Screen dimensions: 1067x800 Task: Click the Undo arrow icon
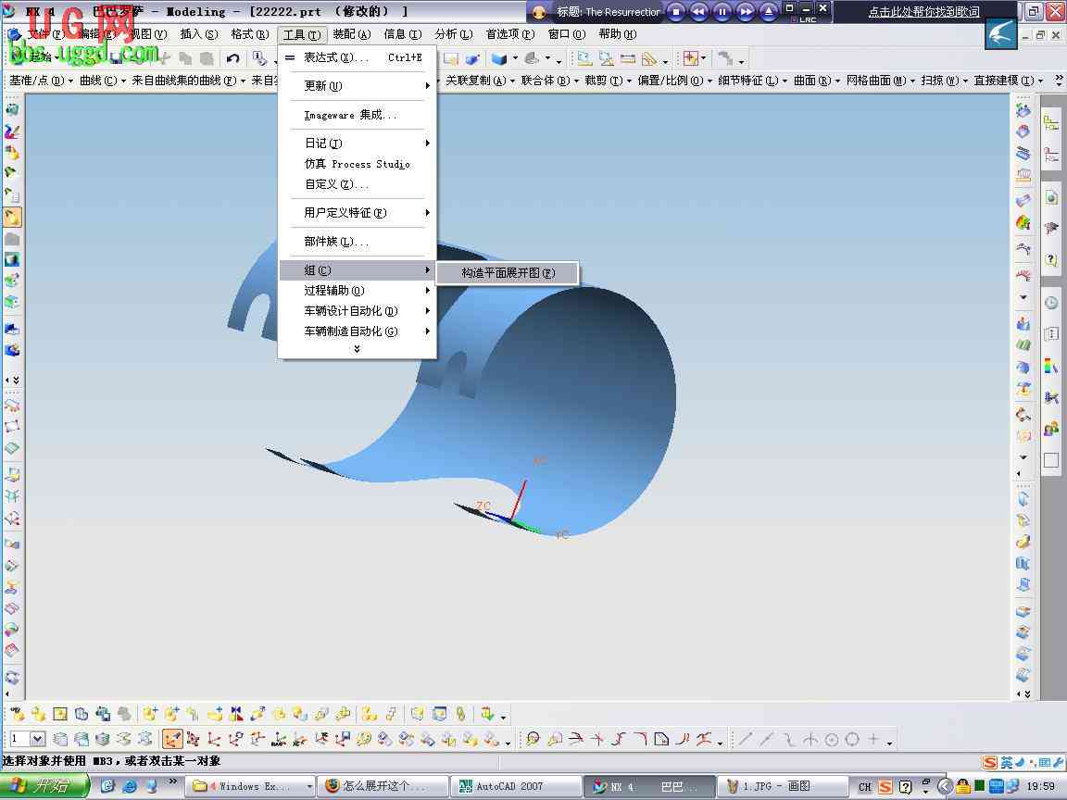tap(232, 58)
